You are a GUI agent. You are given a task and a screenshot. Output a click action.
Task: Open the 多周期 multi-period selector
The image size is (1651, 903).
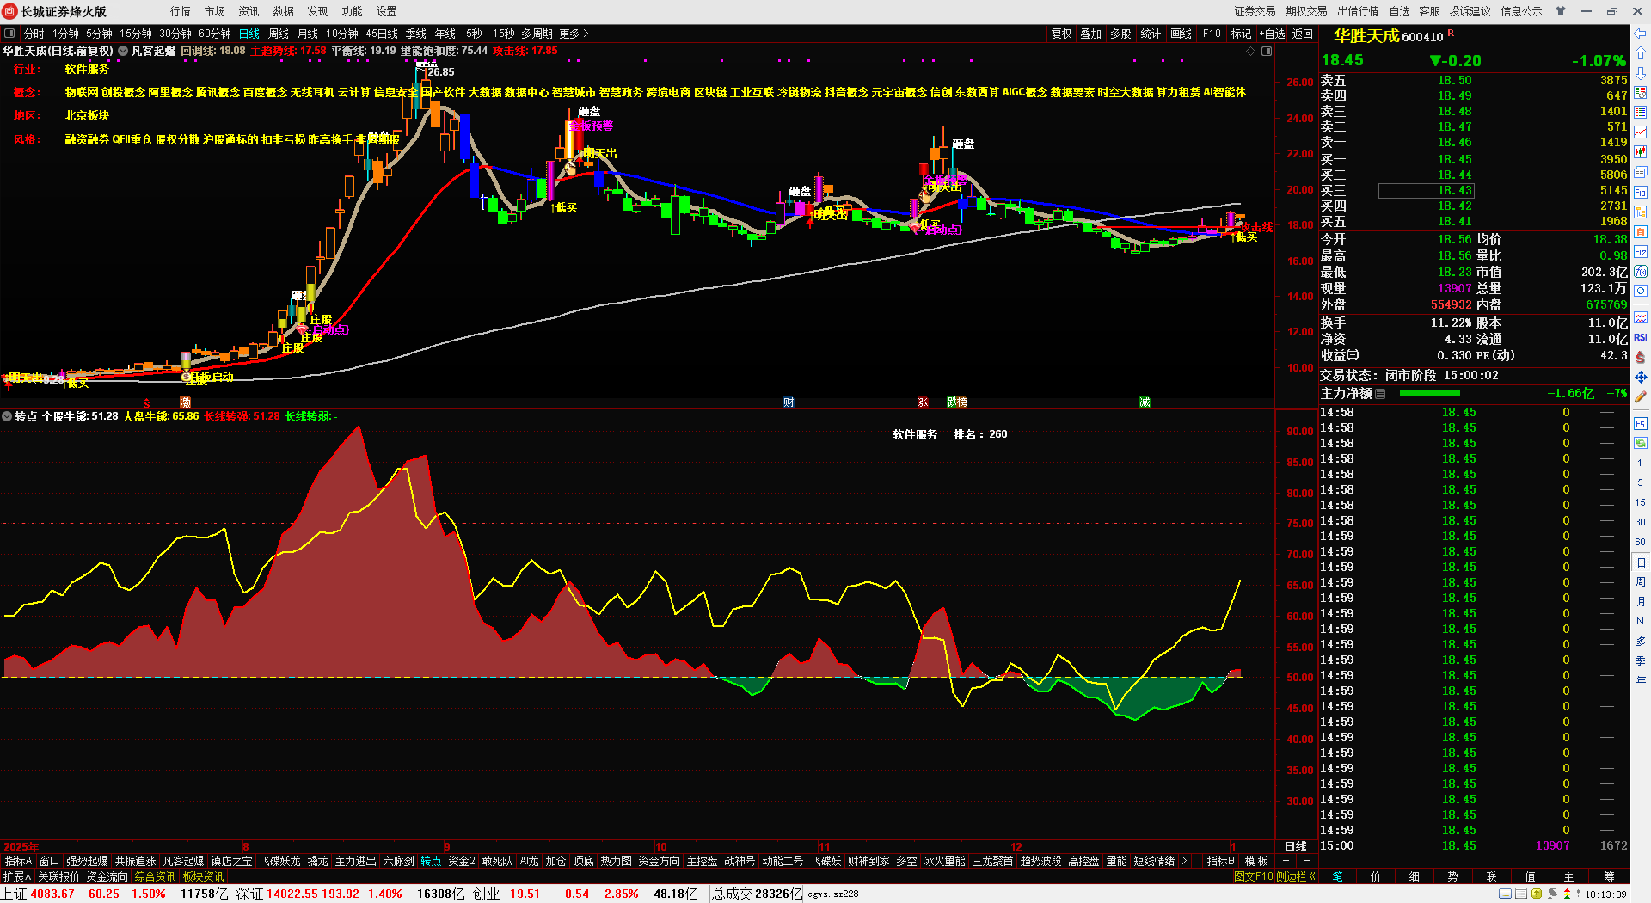(537, 34)
